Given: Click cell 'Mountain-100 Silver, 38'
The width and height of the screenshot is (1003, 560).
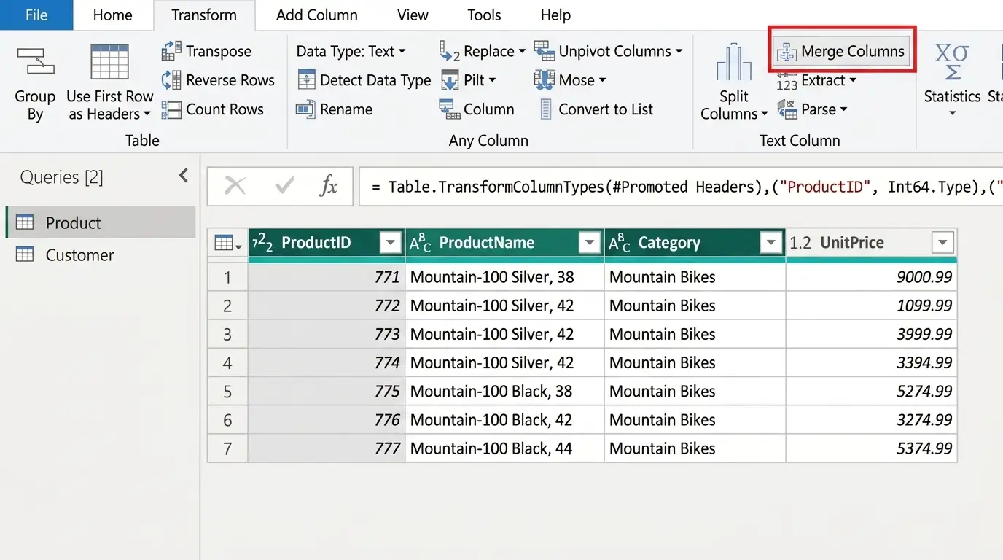Looking at the screenshot, I should [504, 277].
